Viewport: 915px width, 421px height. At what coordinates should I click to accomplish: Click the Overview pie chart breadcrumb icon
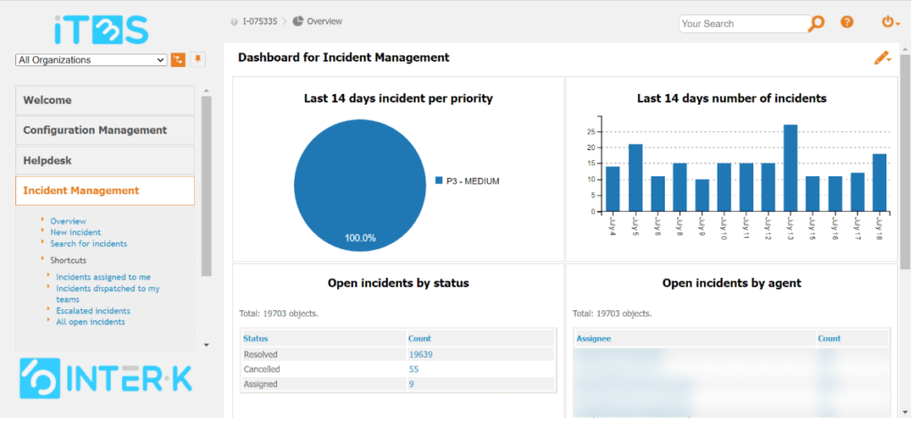(x=298, y=21)
